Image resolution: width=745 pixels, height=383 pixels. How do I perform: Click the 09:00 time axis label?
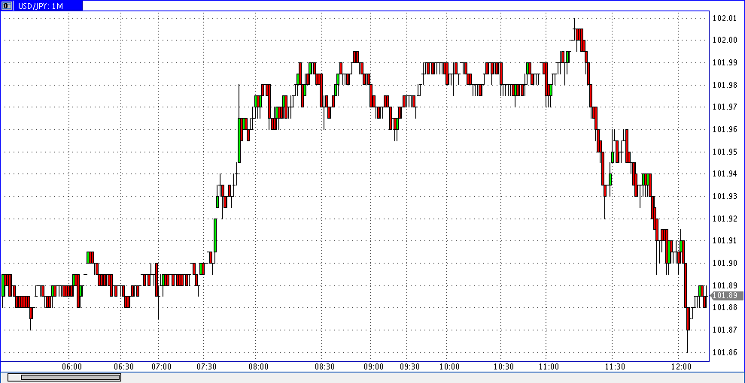[x=373, y=367]
